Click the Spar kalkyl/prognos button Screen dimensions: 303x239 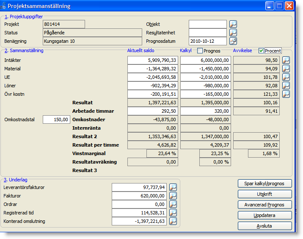[265, 183]
